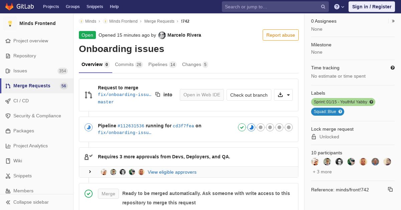
Task: Click the Sprint::01/15 - Youthful Yabby label
Action: (x=343, y=102)
